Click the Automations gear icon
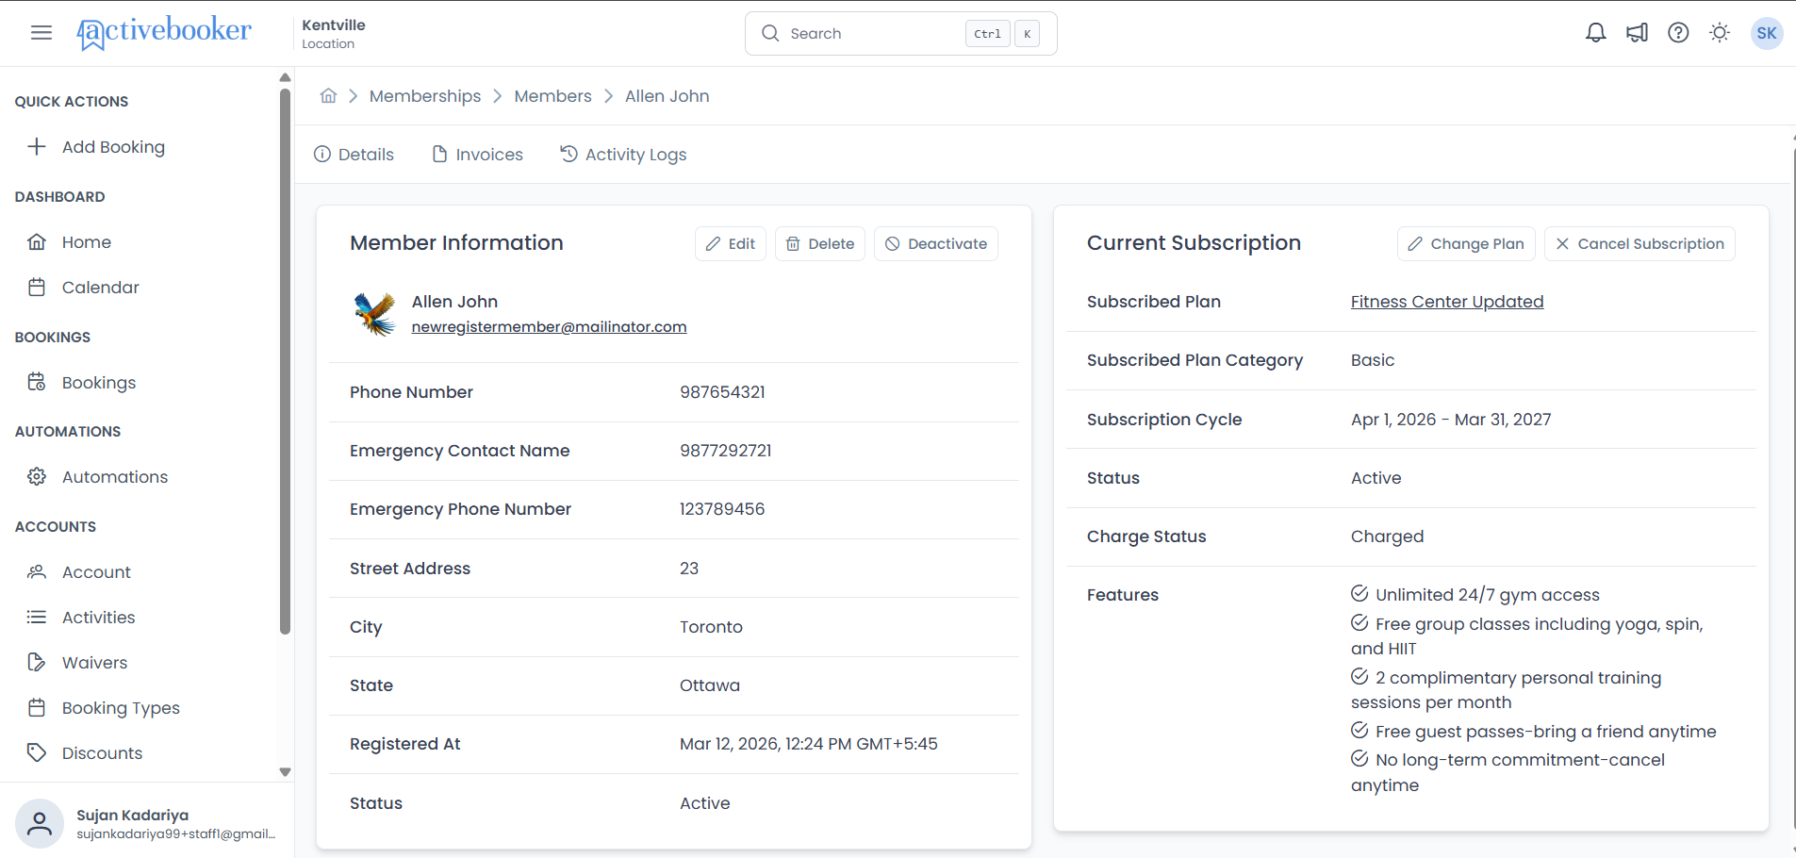Viewport: 1796px width, 858px height. coord(37,477)
